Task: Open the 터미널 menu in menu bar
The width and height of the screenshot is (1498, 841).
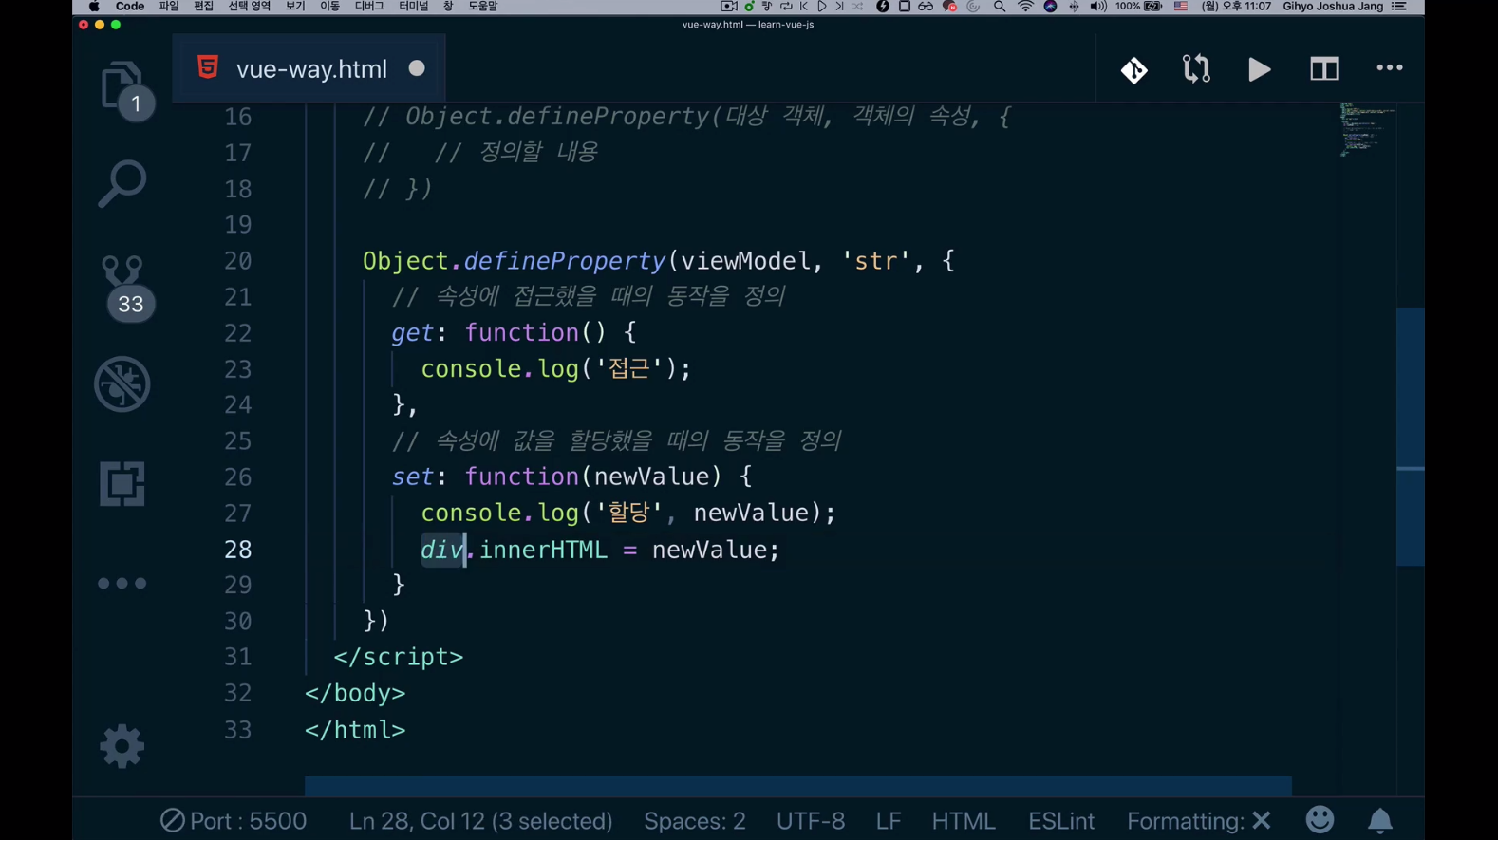Action: [413, 7]
